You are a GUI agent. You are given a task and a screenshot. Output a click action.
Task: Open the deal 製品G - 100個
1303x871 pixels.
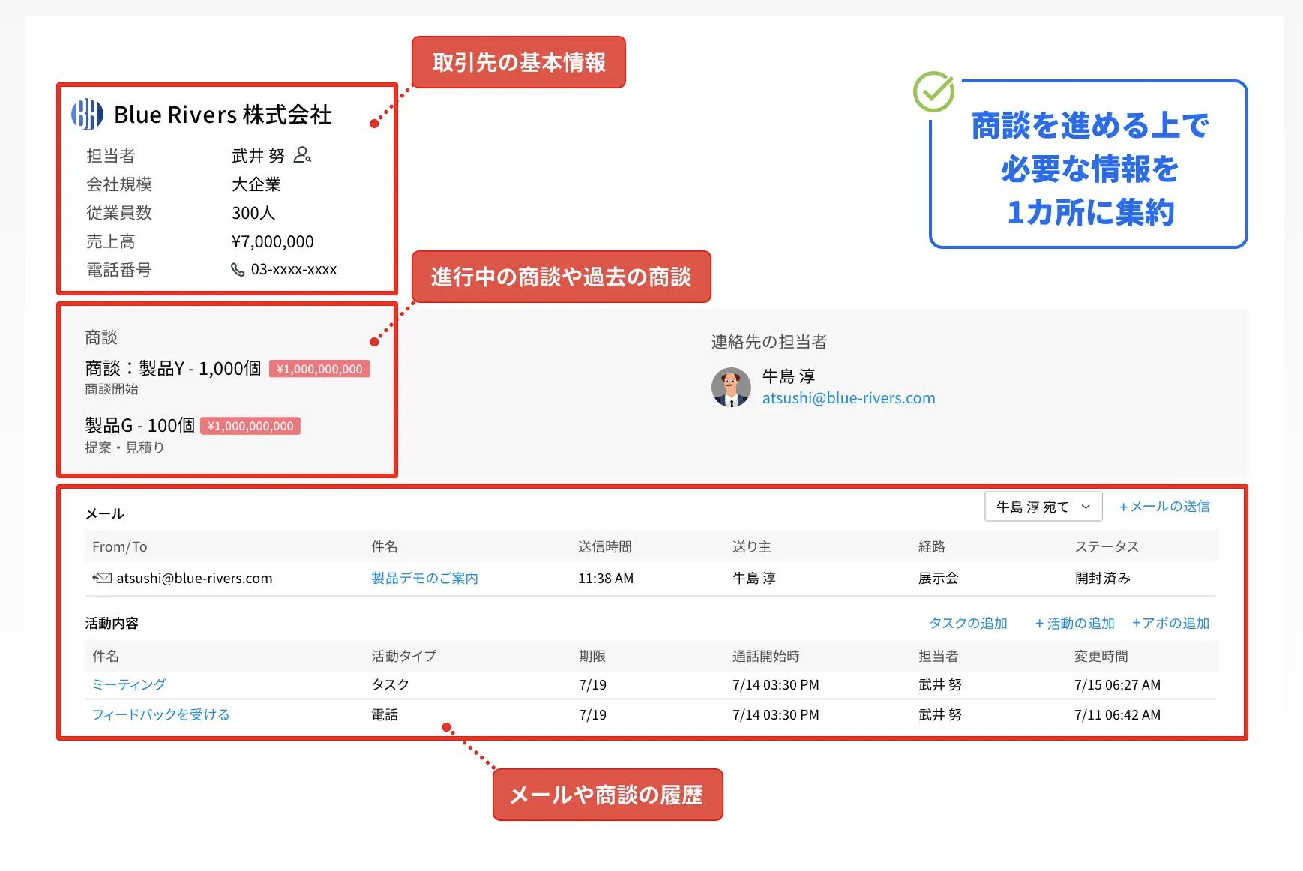[x=139, y=425]
